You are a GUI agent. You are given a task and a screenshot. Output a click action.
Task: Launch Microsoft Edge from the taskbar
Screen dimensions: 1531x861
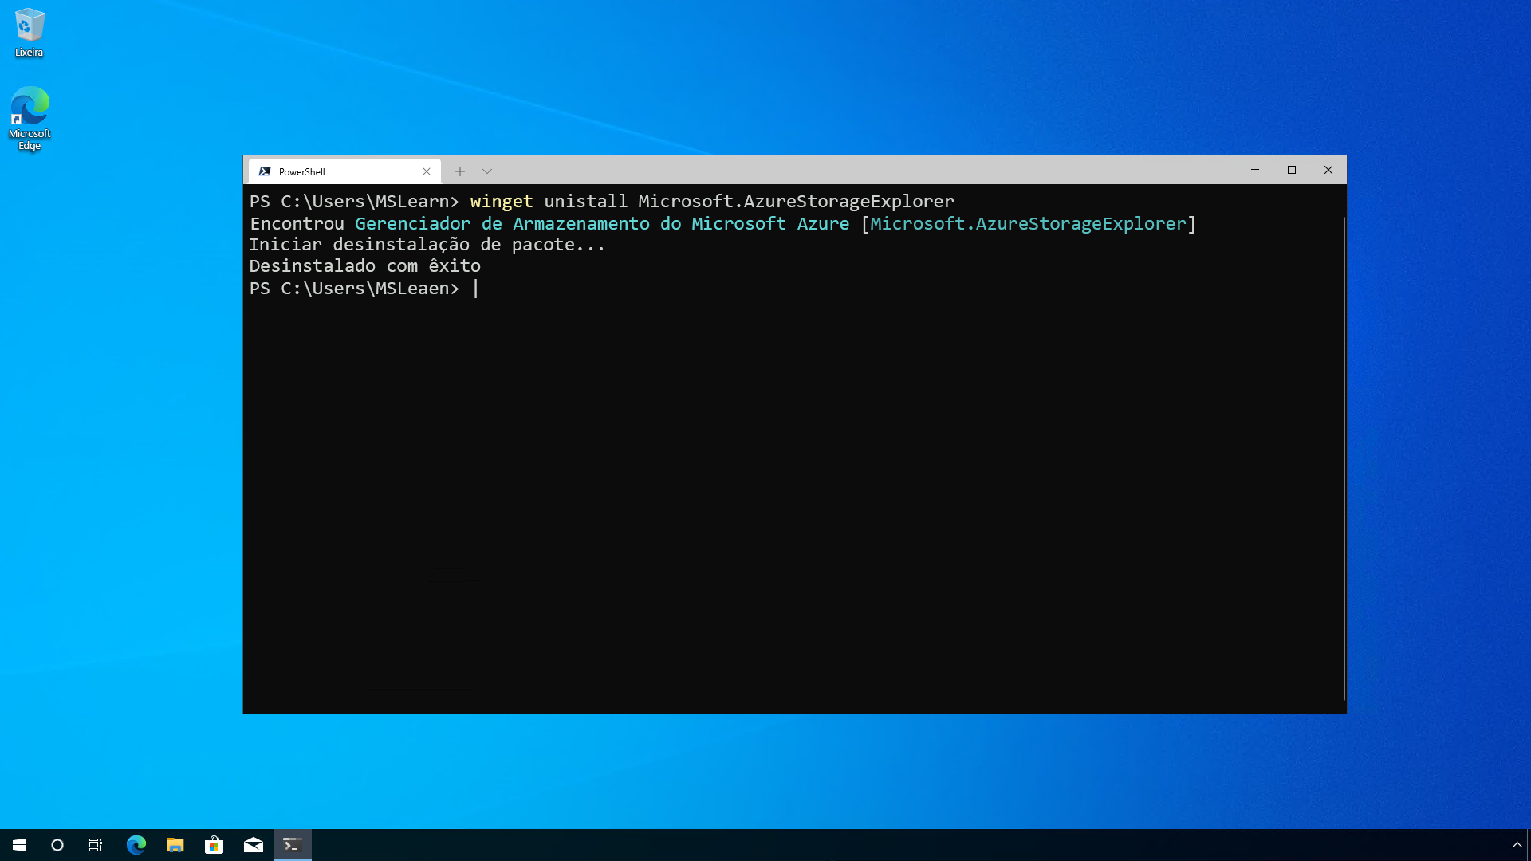(x=136, y=845)
